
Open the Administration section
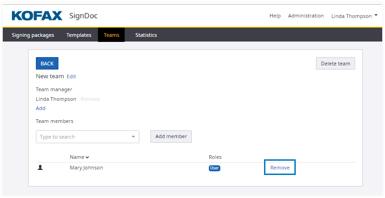click(306, 16)
